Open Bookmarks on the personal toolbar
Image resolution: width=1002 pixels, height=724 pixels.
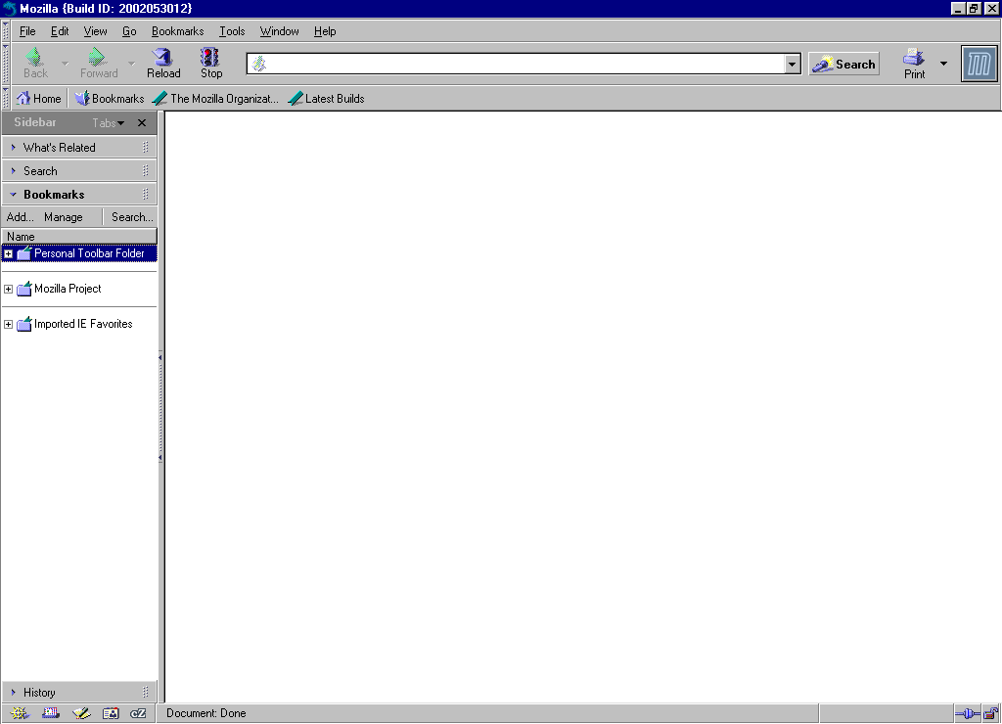pyautogui.click(x=110, y=99)
